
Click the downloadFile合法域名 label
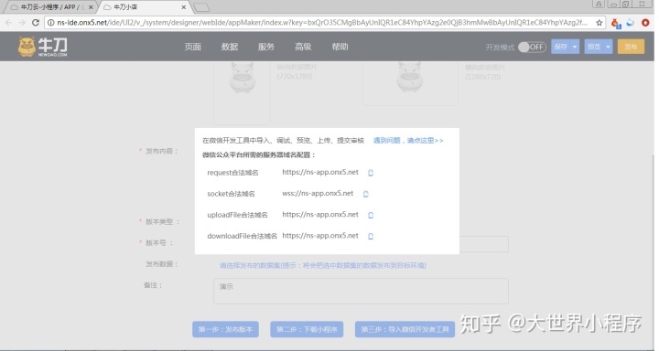pos(242,236)
